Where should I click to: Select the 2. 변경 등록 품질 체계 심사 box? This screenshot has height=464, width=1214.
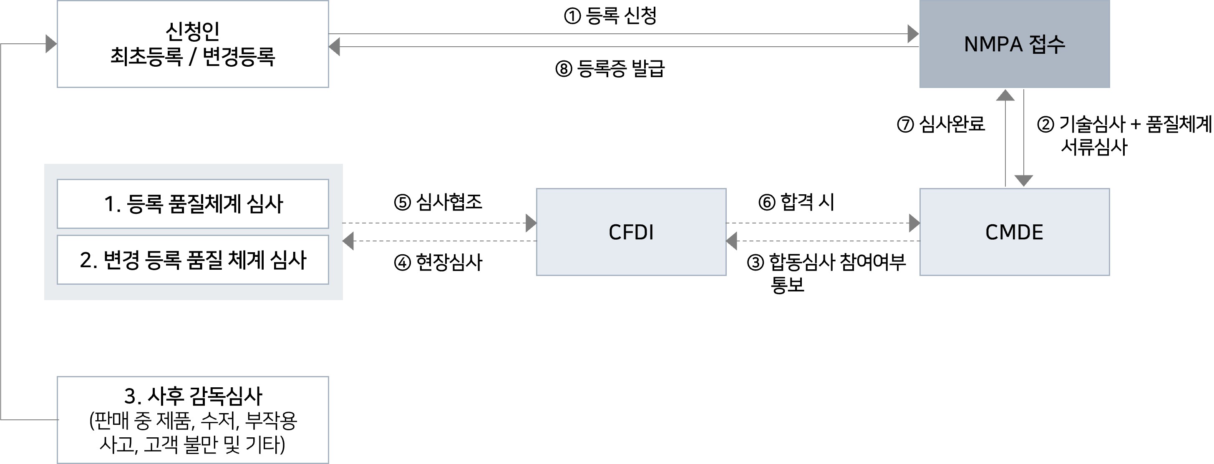[193, 260]
